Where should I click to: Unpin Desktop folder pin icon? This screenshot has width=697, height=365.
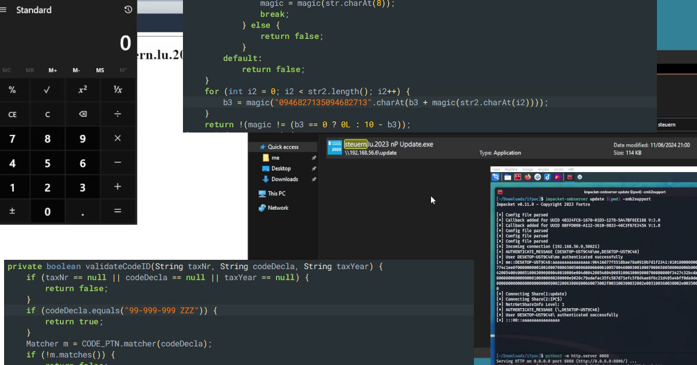(314, 169)
